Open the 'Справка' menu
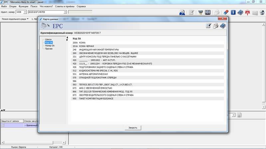266x149 pixels. tap(81, 6)
